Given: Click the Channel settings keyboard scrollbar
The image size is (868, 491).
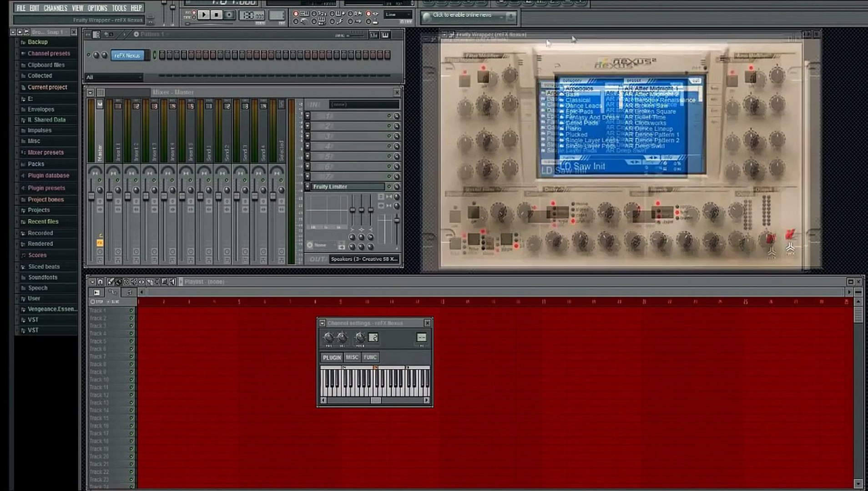Looking at the screenshot, I should click(375, 400).
